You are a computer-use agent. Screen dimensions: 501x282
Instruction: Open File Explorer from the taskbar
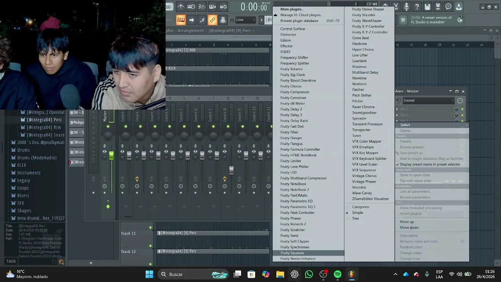[x=280, y=274]
